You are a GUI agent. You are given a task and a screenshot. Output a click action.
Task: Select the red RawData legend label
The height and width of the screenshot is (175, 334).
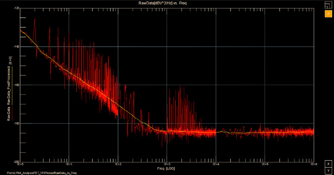(9, 114)
